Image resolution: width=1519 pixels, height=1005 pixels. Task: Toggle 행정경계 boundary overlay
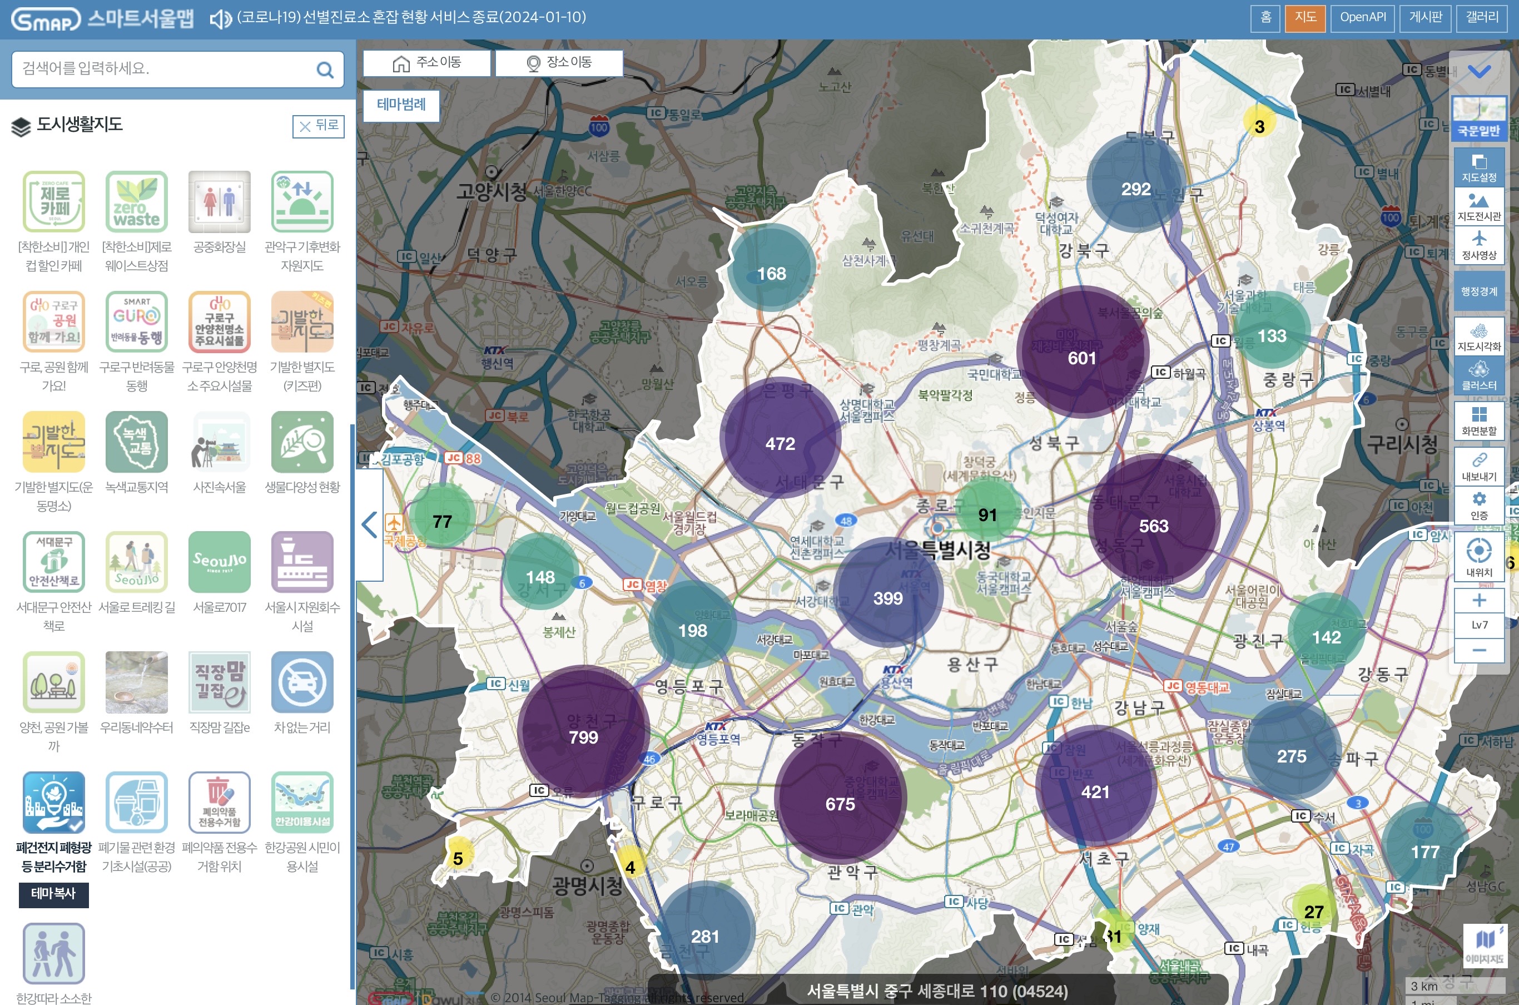pos(1478,291)
